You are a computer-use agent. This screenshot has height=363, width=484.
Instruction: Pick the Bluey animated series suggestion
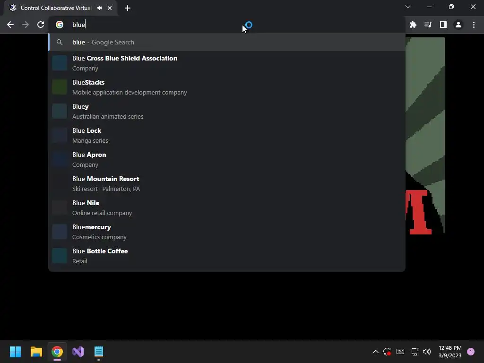pos(227,111)
